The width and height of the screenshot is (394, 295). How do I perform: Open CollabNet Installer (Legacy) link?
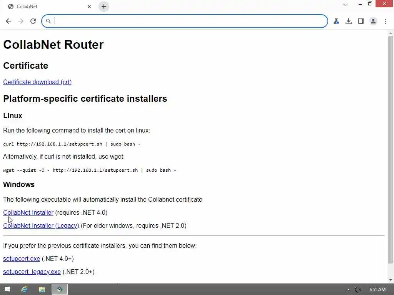point(41,225)
